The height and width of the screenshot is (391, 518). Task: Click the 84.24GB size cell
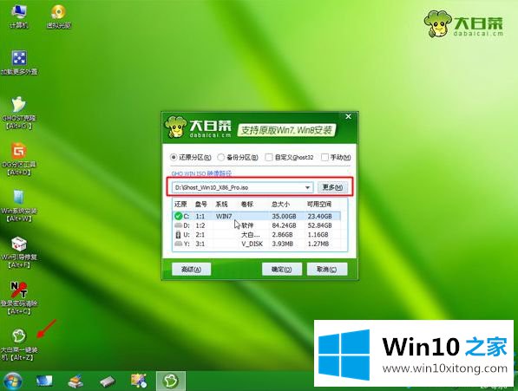[284, 225]
